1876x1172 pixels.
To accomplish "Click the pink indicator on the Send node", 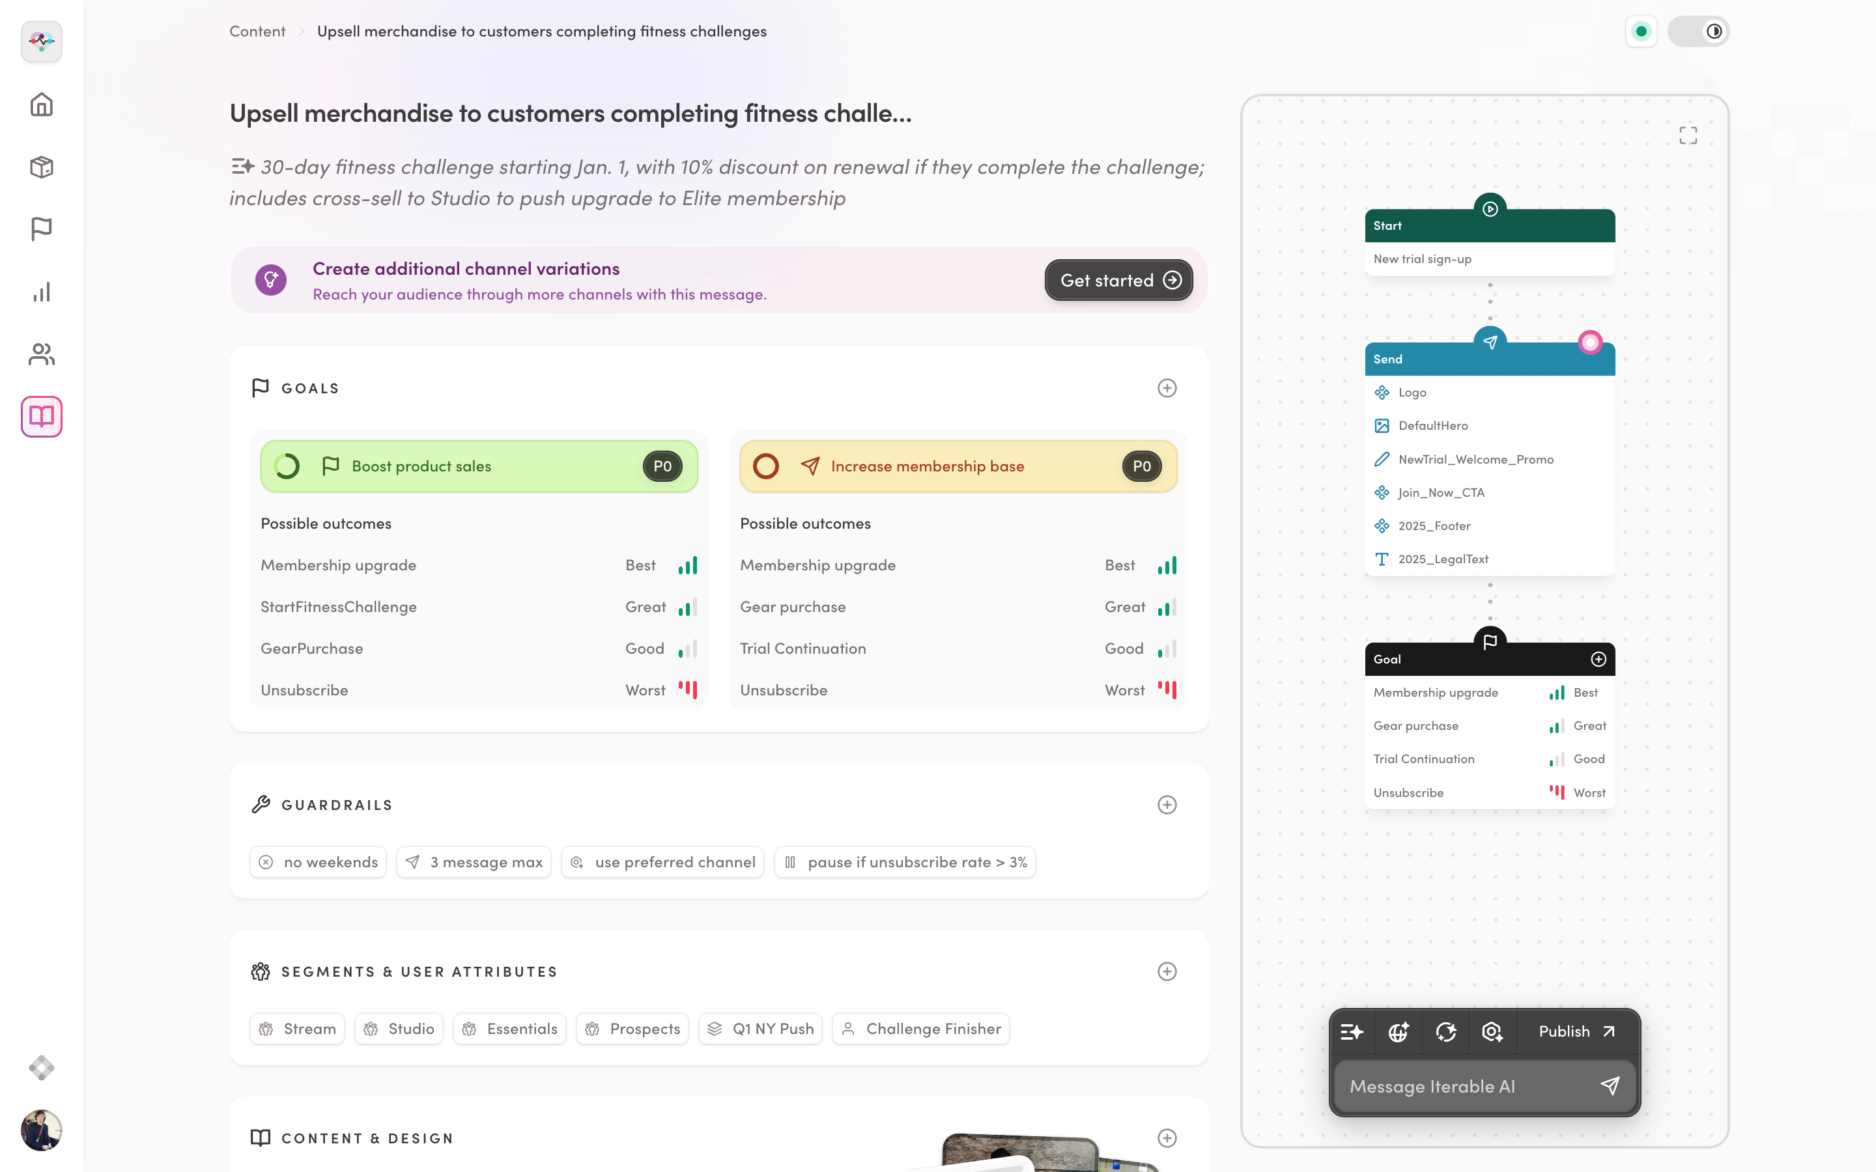I will [x=1590, y=342].
